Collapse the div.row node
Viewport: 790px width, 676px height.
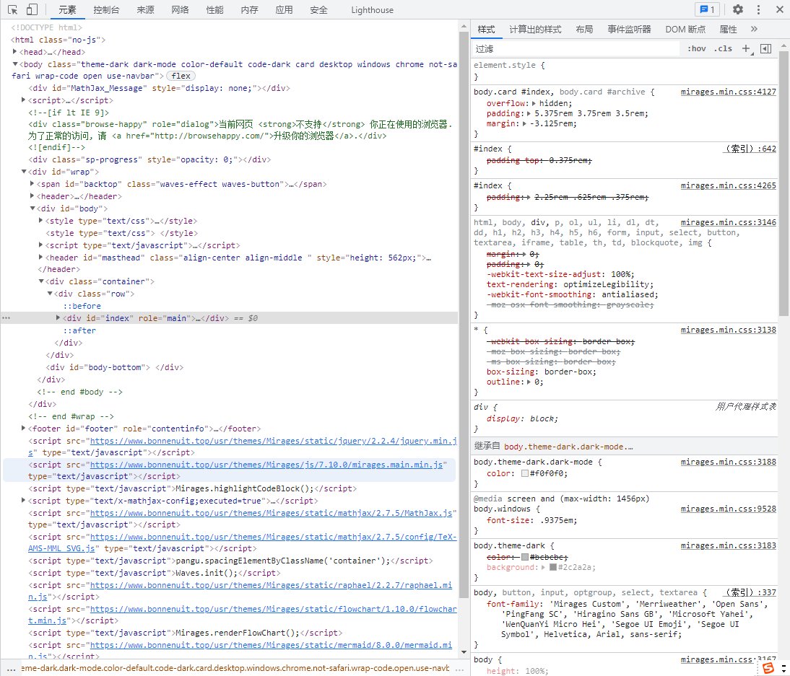[x=49, y=294]
